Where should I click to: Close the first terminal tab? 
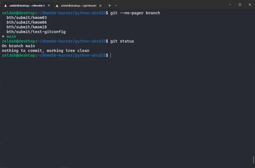tap(49, 5)
